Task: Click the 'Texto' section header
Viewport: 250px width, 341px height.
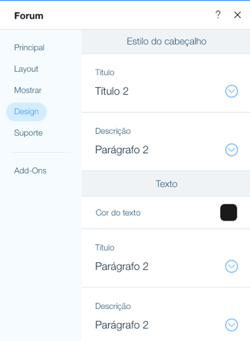Action: (166, 184)
